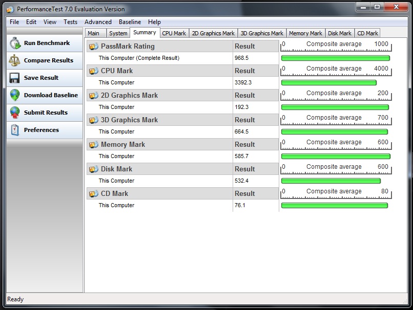Click the Download Baseline button label
Viewport: 413px width, 310px height.
(x=51, y=95)
